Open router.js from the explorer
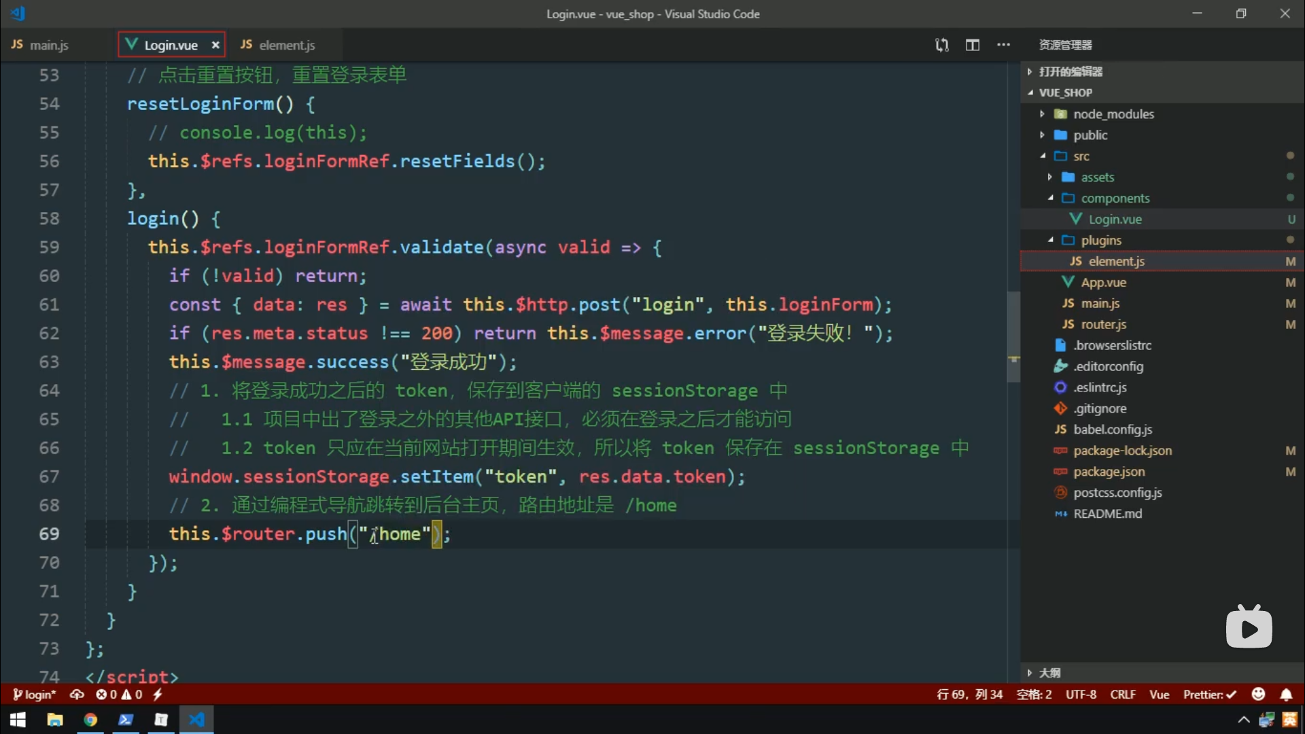Image resolution: width=1305 pixels, height=734 pixels. point(1162,324)
